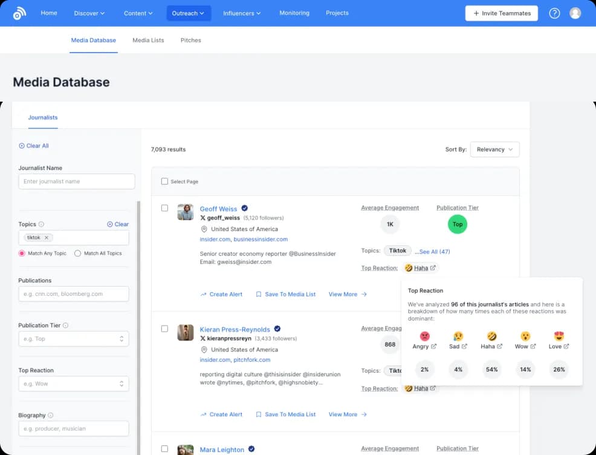Viewport: 596px width, 455px height.
Task: Open the Publication Tier dropdown
Action: tap(73, 339)
